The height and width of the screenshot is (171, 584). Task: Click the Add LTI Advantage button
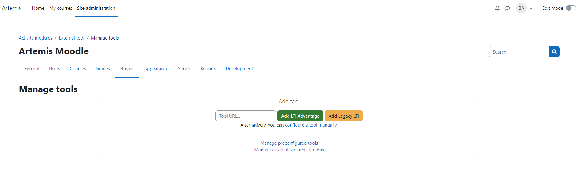pos(300,116)
